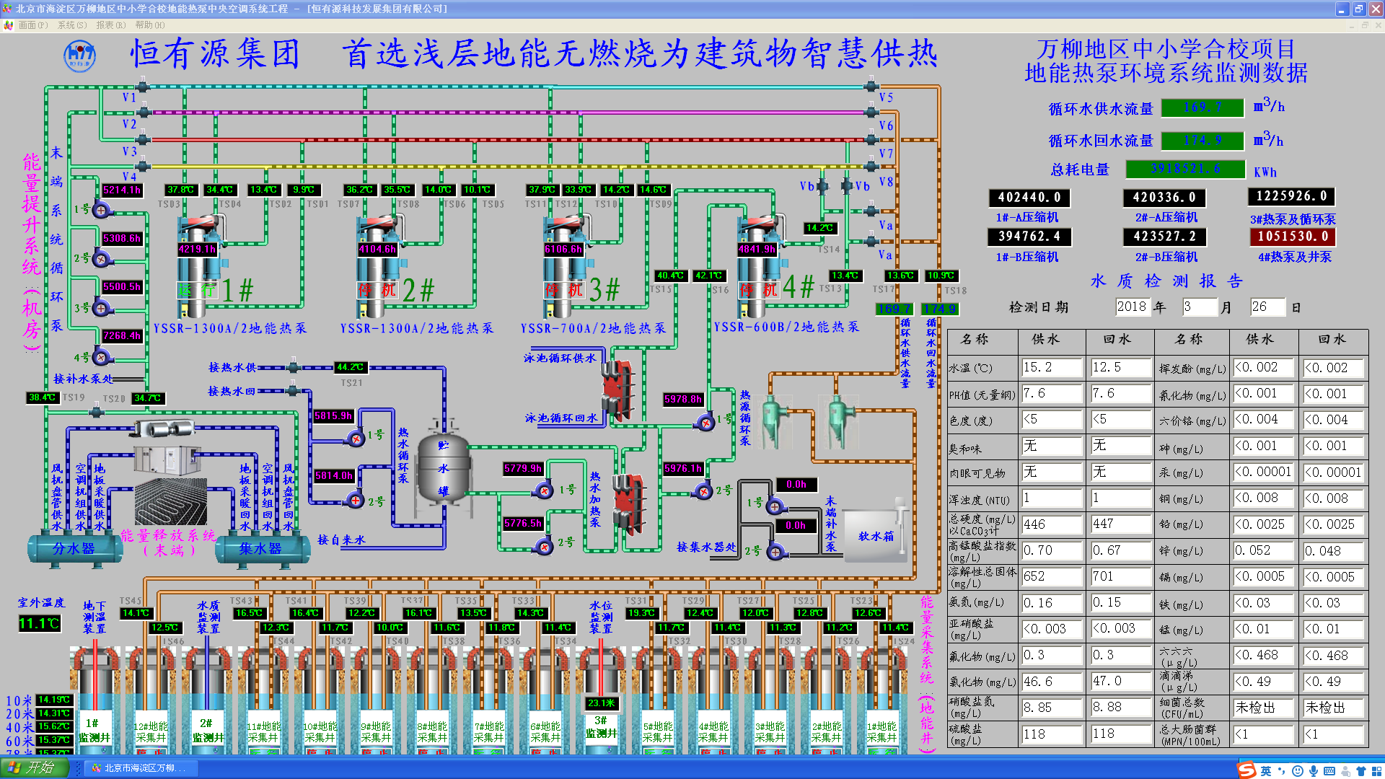This screenshot has width=1385, height=779.
Task: Select the 1号 end-system circulation pump icon
Action: point(101,210)
